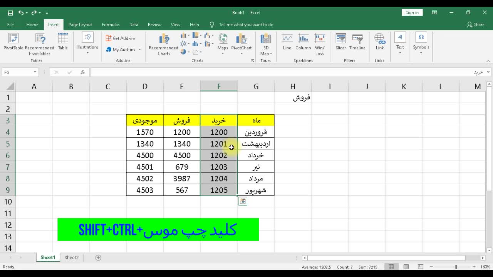Switch to the Sheet2 worksheet tab
Screen dimensions: 493x277
71,258
